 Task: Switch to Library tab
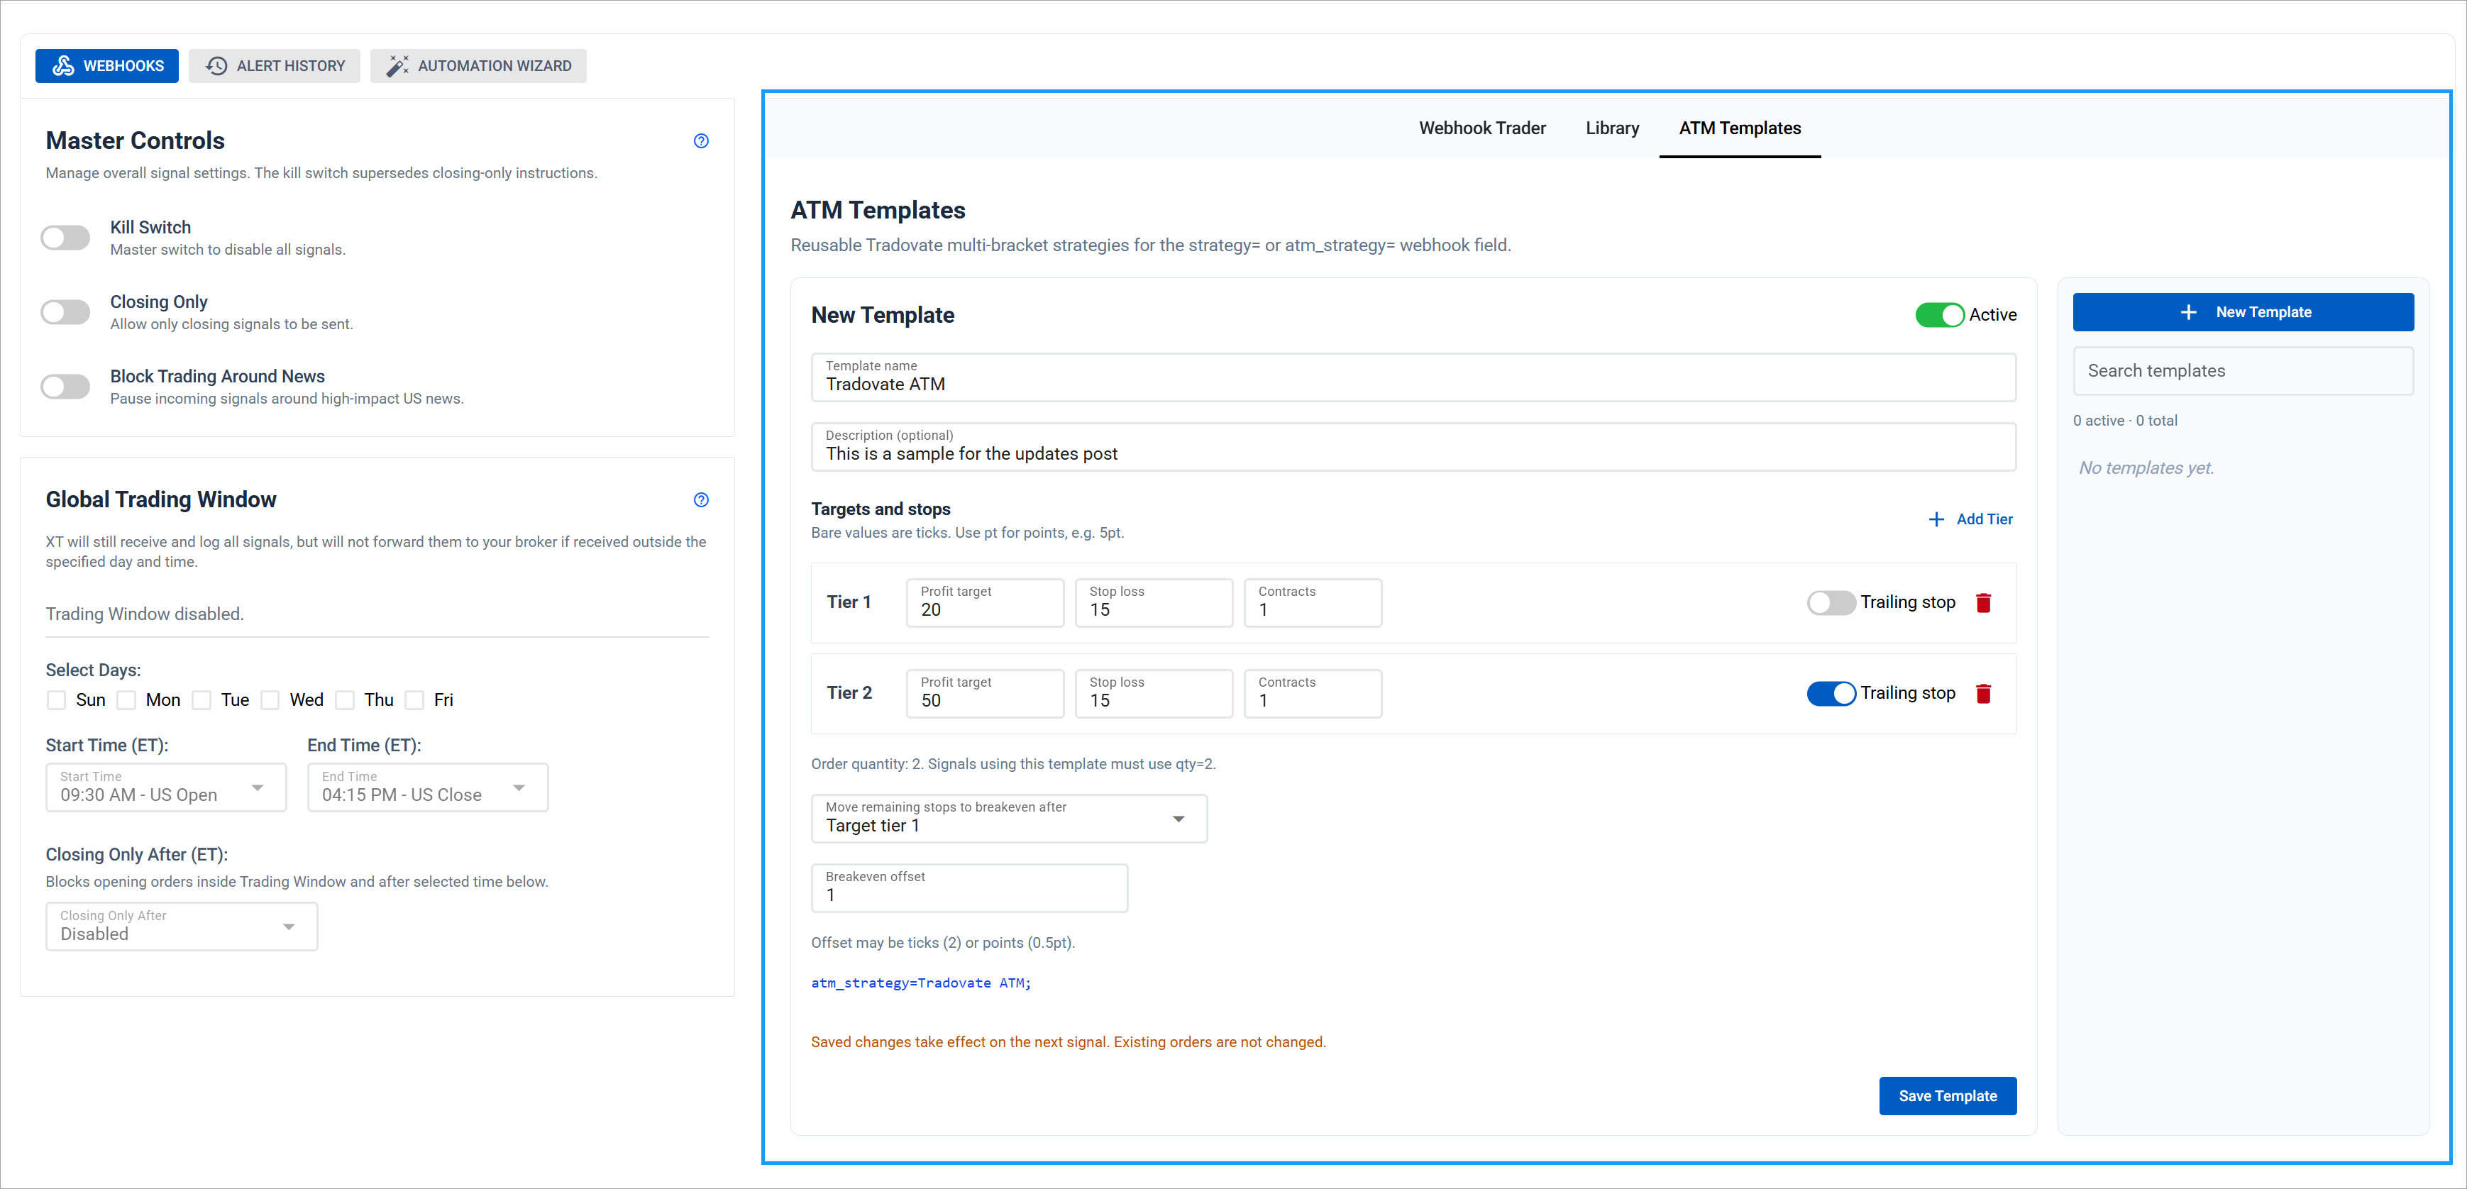pos(1612,128)
